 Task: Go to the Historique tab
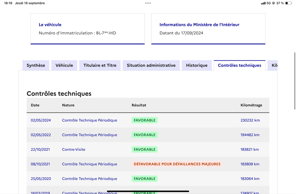click(197, 65)
